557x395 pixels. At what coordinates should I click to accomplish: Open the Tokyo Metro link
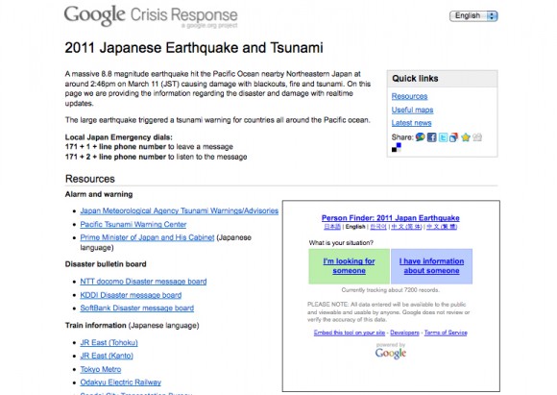(x=101, y=369)
